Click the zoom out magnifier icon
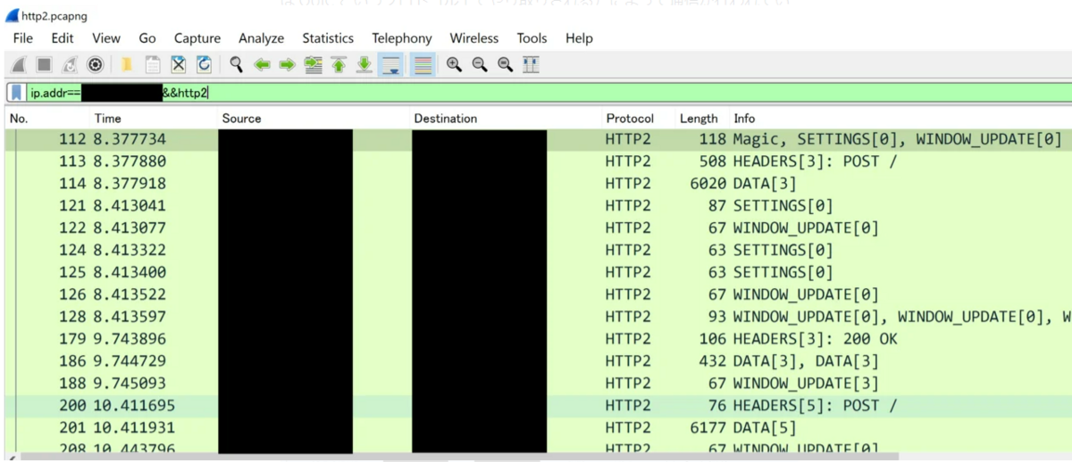The image size is (1072, 462). pyautogui.click(x=480, y=64)
